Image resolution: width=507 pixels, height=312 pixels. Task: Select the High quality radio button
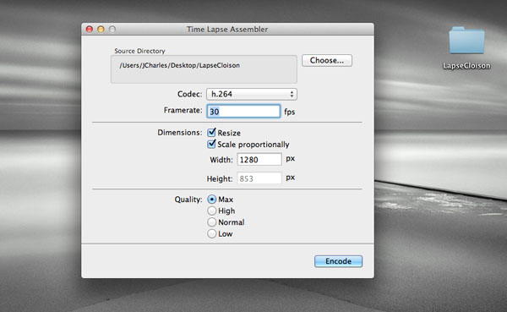[x=212, y=211]
